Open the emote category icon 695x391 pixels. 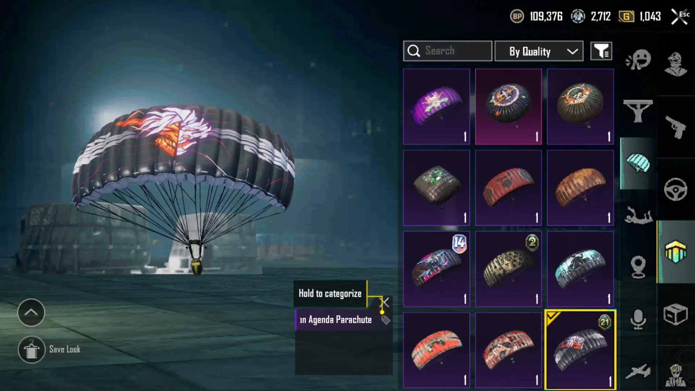pyautogui.click(x=639, y=59)
